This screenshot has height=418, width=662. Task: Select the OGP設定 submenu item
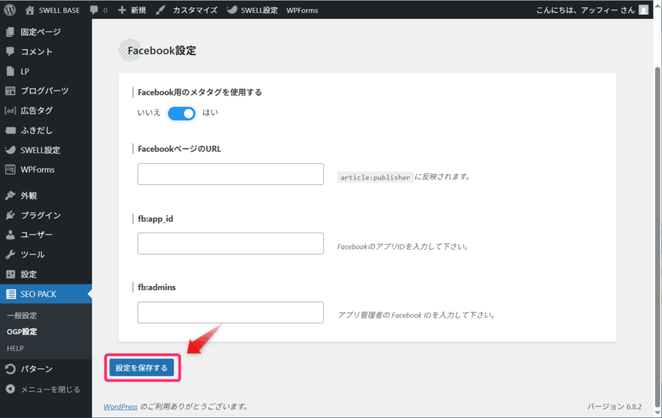[x=22, y=332]
